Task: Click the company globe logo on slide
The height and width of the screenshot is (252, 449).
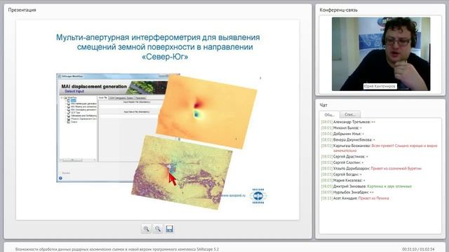Action: 258,196
